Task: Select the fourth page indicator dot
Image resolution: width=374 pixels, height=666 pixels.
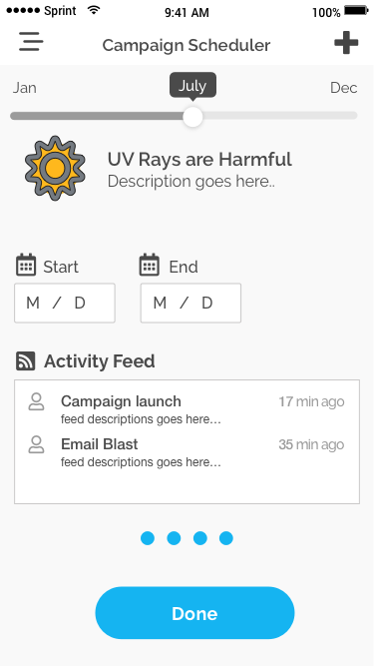Action: coord(226,538)
